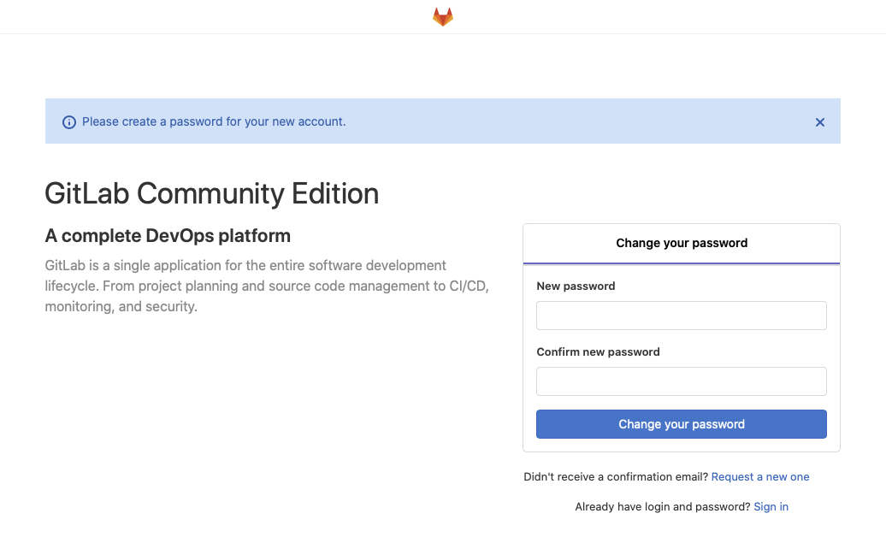Viewport: 886px width, 543px height.
Task: Click the New password label
Action: 576,286
